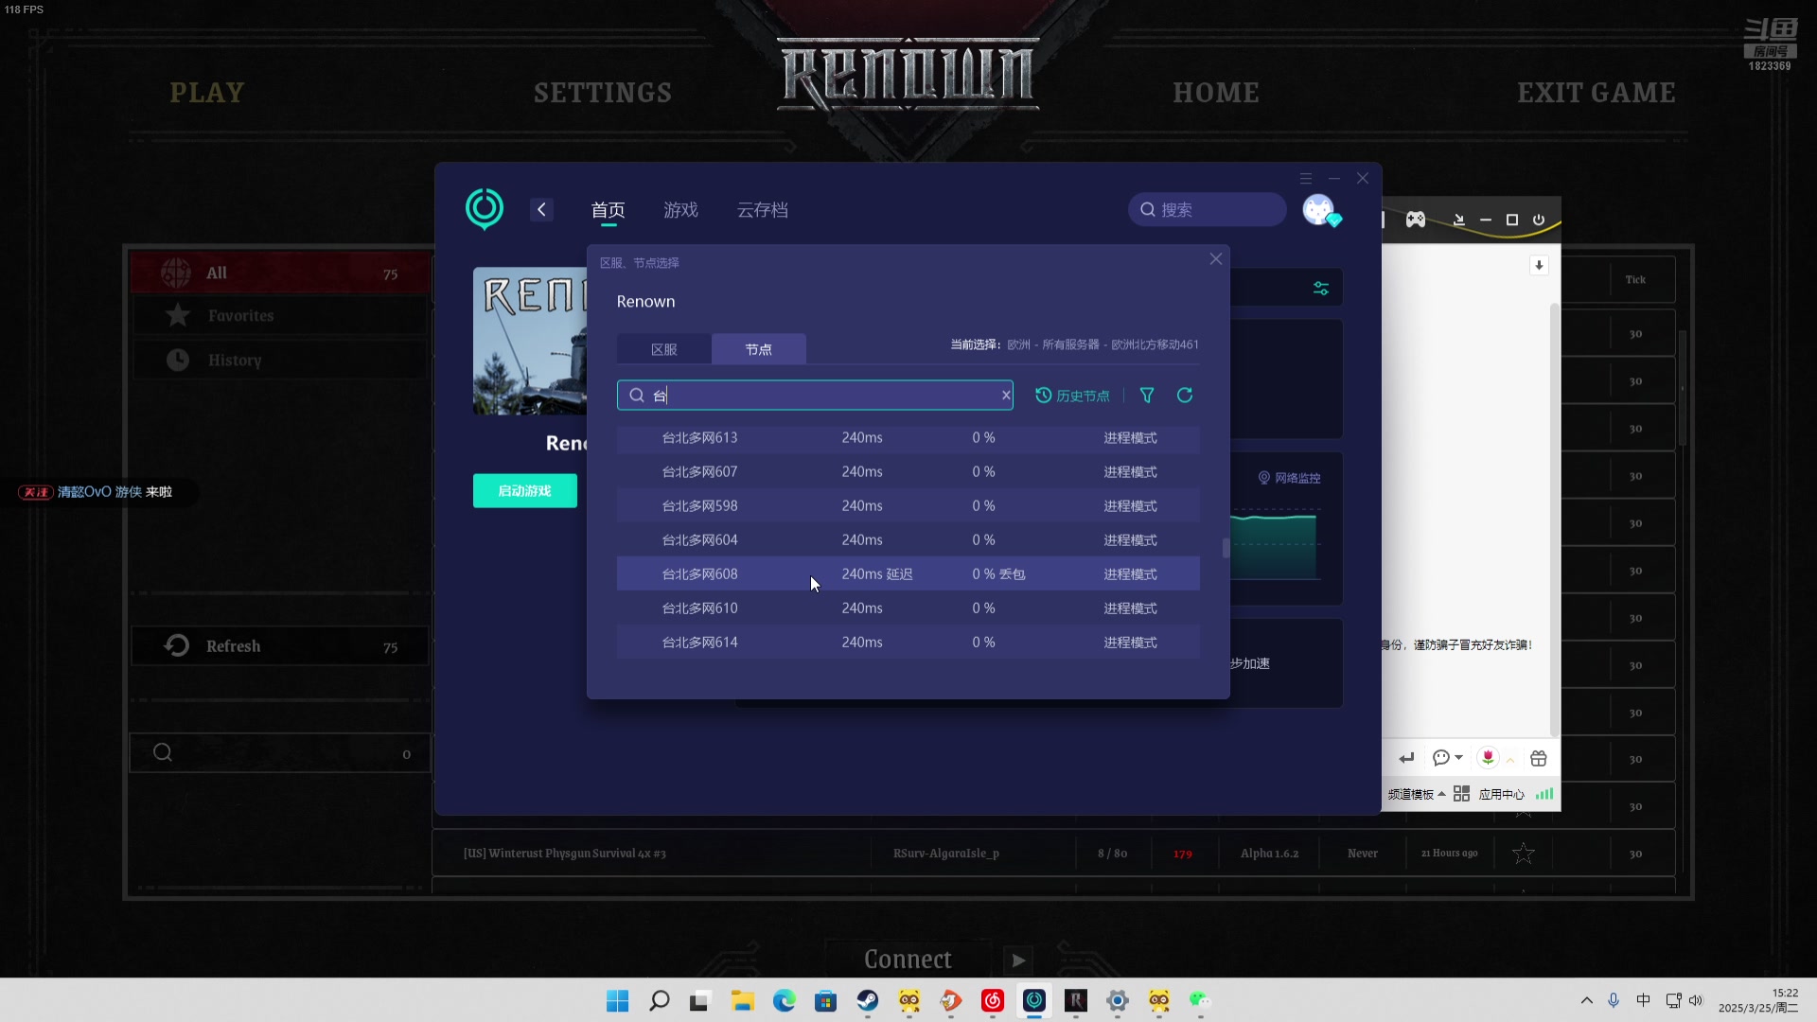1817x1022 pixels.
Task: Clear the node search field with X
Action: click(1006, 396)
